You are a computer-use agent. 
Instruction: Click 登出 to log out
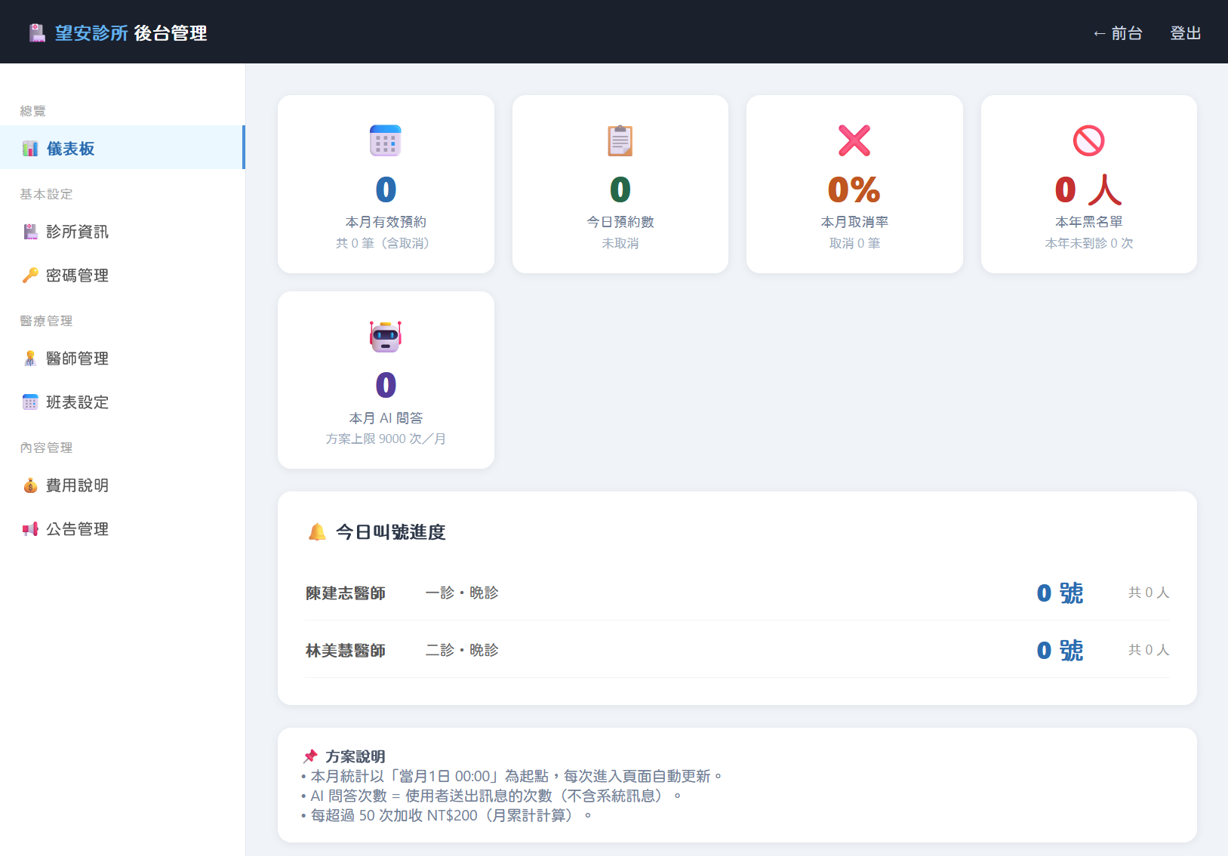click(1184, 33)
